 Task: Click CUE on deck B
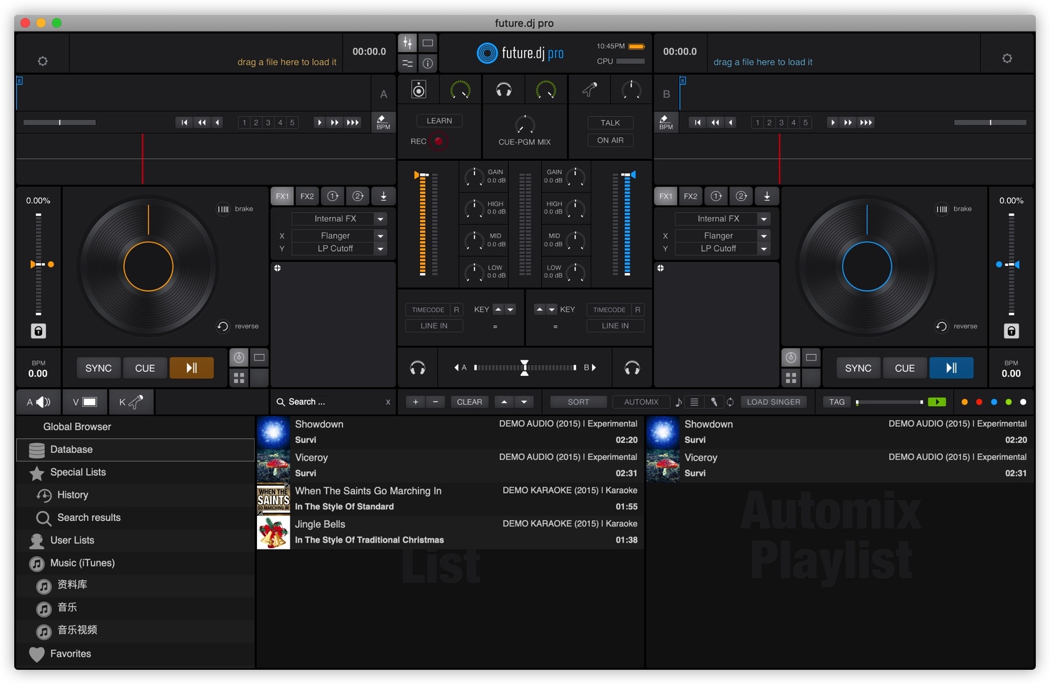904,368
